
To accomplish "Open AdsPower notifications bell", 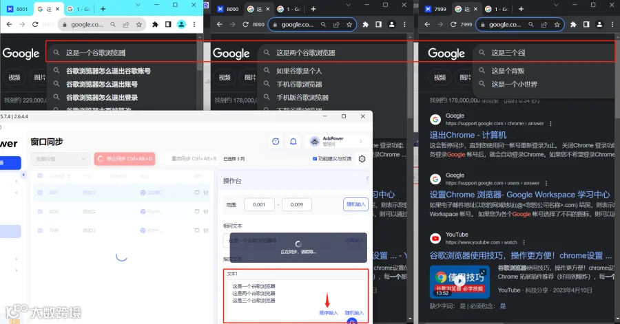I will (293, 141).
